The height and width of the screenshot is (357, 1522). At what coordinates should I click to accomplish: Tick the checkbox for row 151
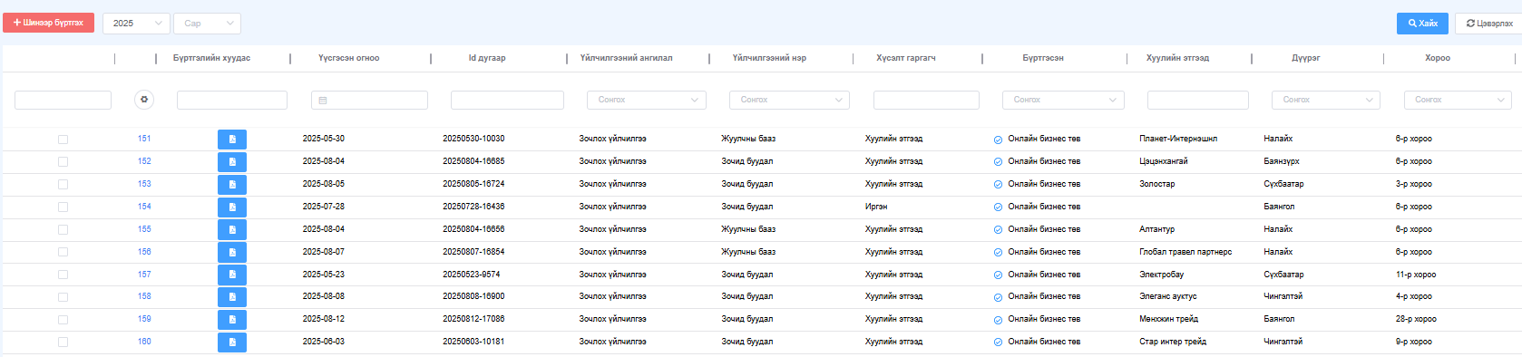(63, 140)
